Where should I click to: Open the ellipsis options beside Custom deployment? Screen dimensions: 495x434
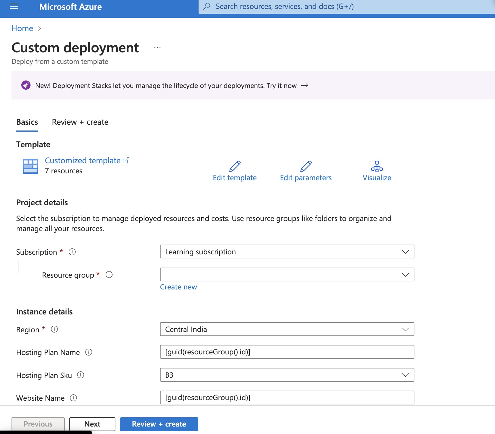tap(157, 48)
